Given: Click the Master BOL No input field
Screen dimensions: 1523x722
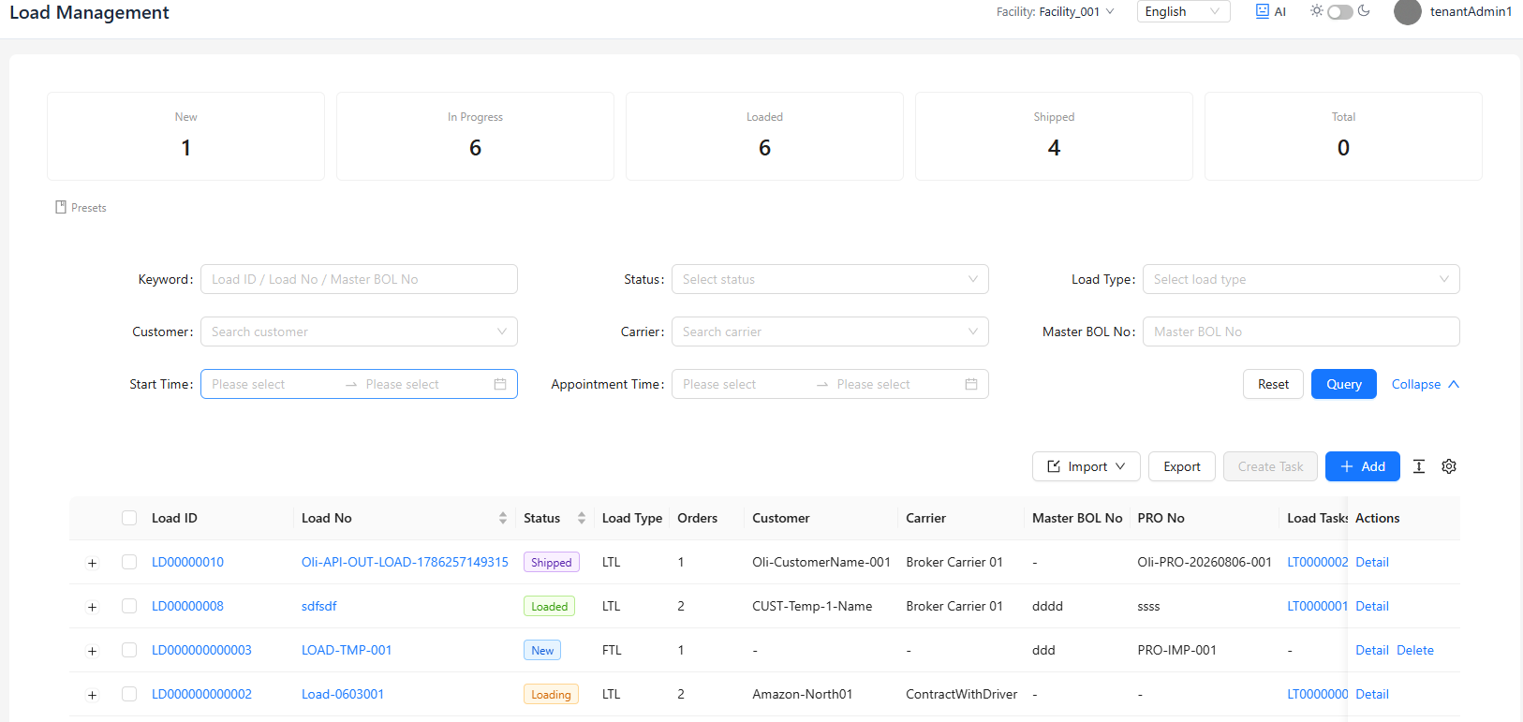Looking at the screenshot, I should [x=1301, y=332].
